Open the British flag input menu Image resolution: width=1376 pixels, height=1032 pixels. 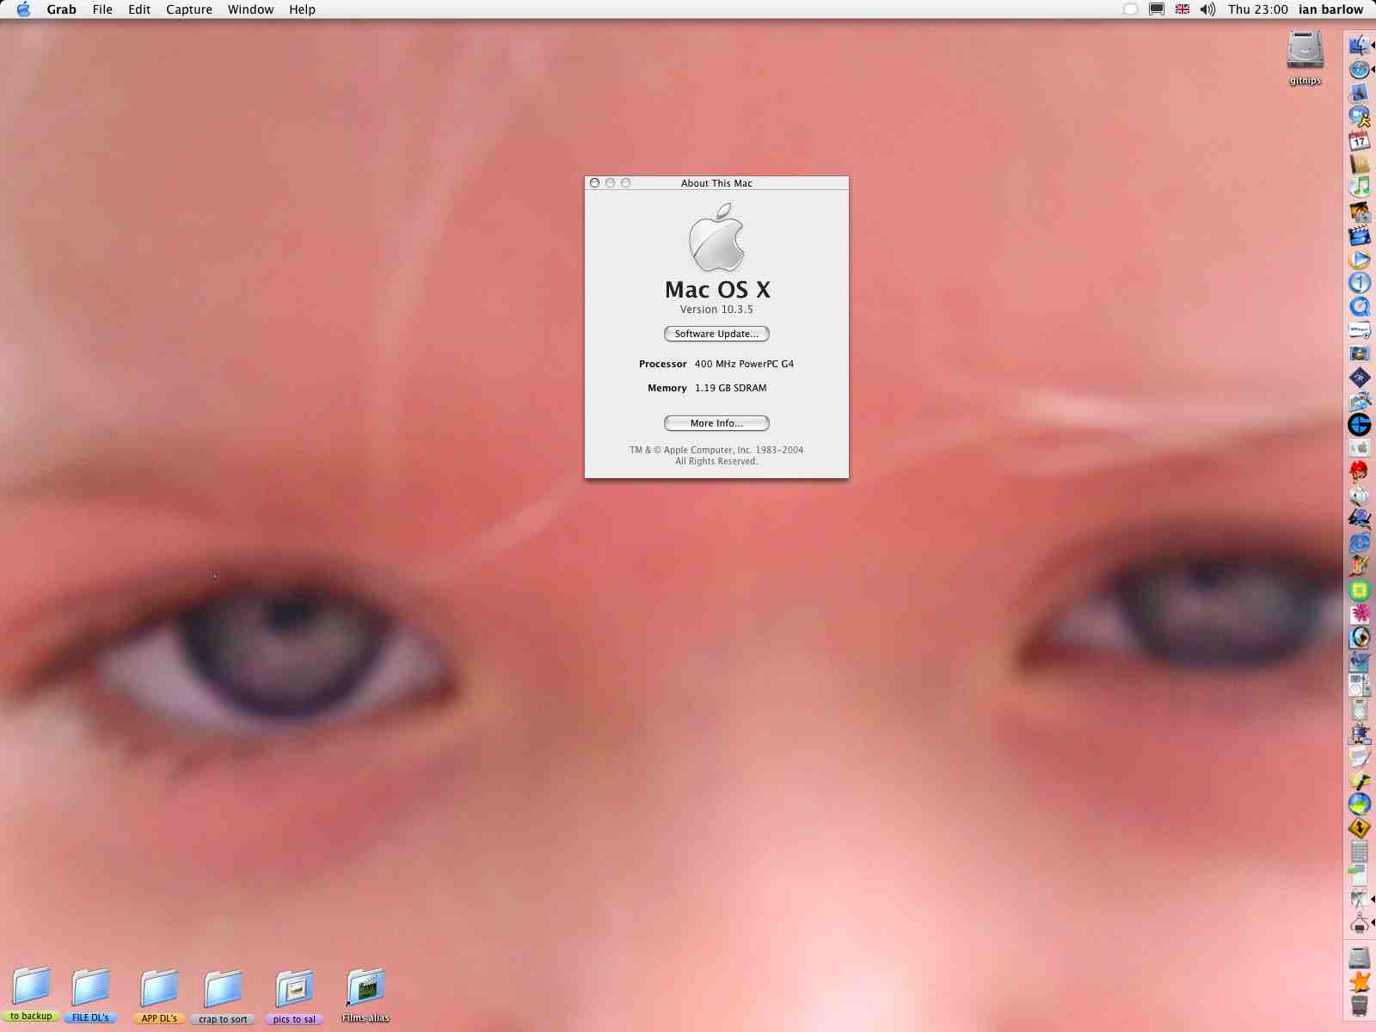click(1182, 9)
